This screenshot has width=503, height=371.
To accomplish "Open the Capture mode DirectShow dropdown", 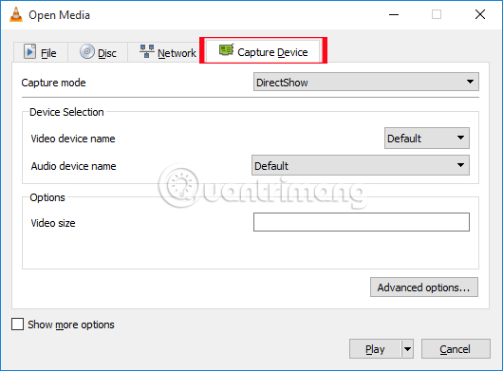I will pyautogui.click(x=366, y=83).
